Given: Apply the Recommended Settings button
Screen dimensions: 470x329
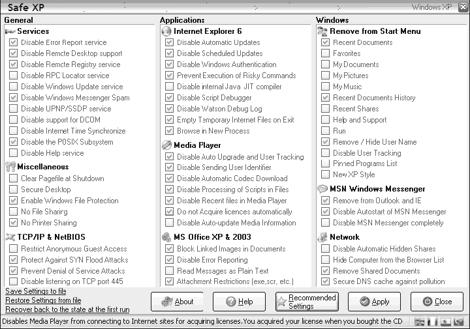Looking at the screenshot, I should 307,302.
